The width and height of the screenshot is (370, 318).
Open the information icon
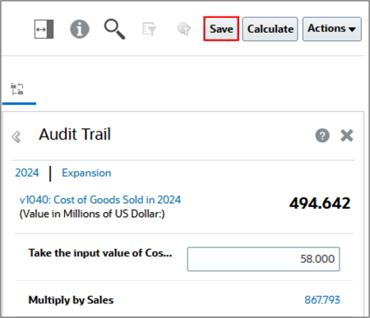point(80,29)
